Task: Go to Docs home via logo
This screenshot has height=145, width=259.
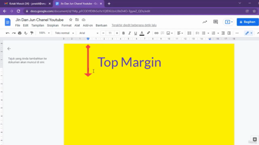Action: pyautogui.click(x=8, y=22)
